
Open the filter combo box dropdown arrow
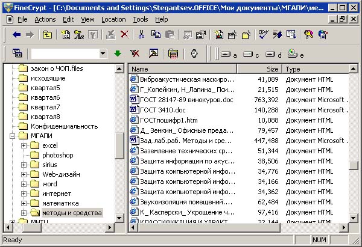(103, 54)
